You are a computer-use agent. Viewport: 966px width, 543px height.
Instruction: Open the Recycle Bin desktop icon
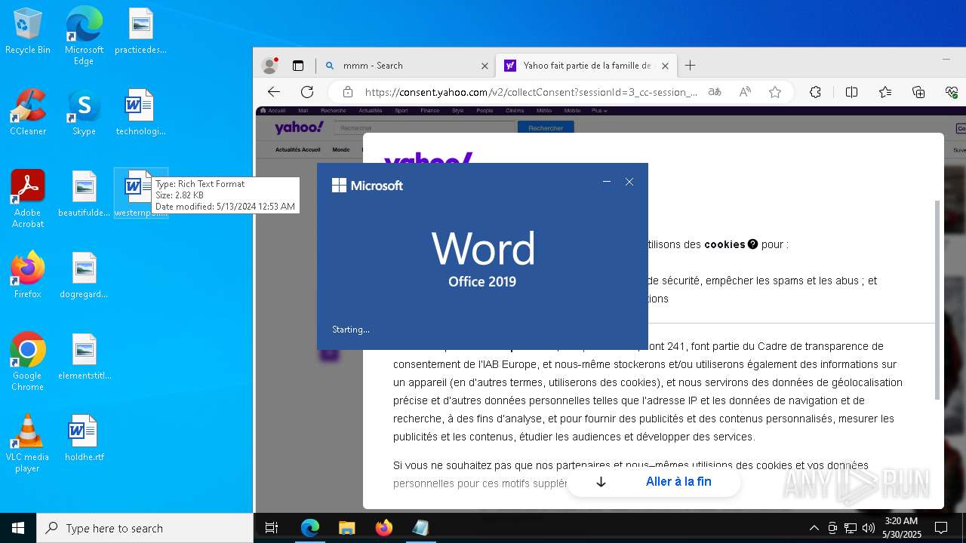(28, 32)
